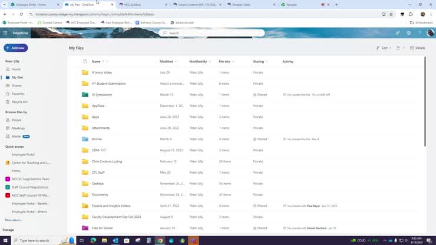Open the Details pane
Image resolution: width=436 pixels, height=245 pixels.
(418, 48)
